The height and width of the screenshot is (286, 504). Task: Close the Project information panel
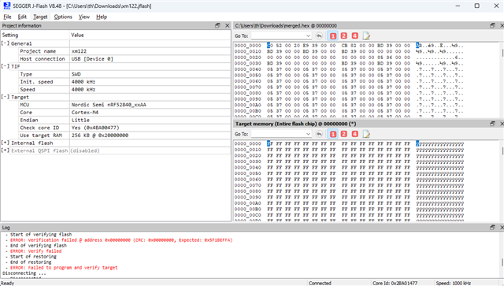[228, 25]
